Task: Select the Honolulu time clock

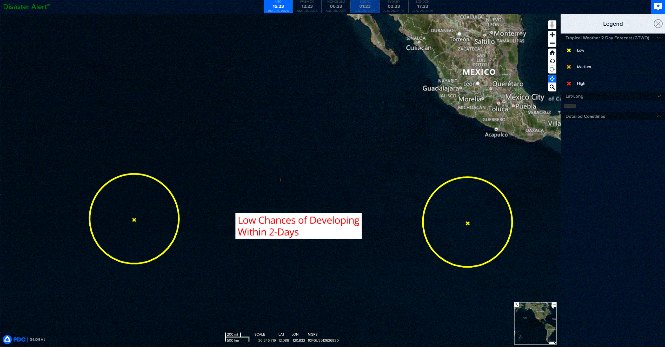Action: point(336,6)
